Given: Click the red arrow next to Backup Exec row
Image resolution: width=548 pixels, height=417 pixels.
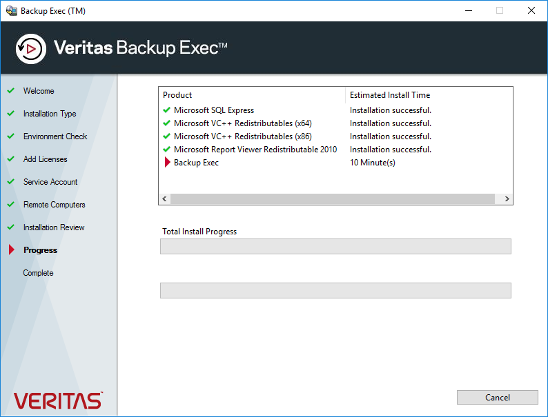Looking at the screenshot, I should pyautogui.click(x=168, y=162).
